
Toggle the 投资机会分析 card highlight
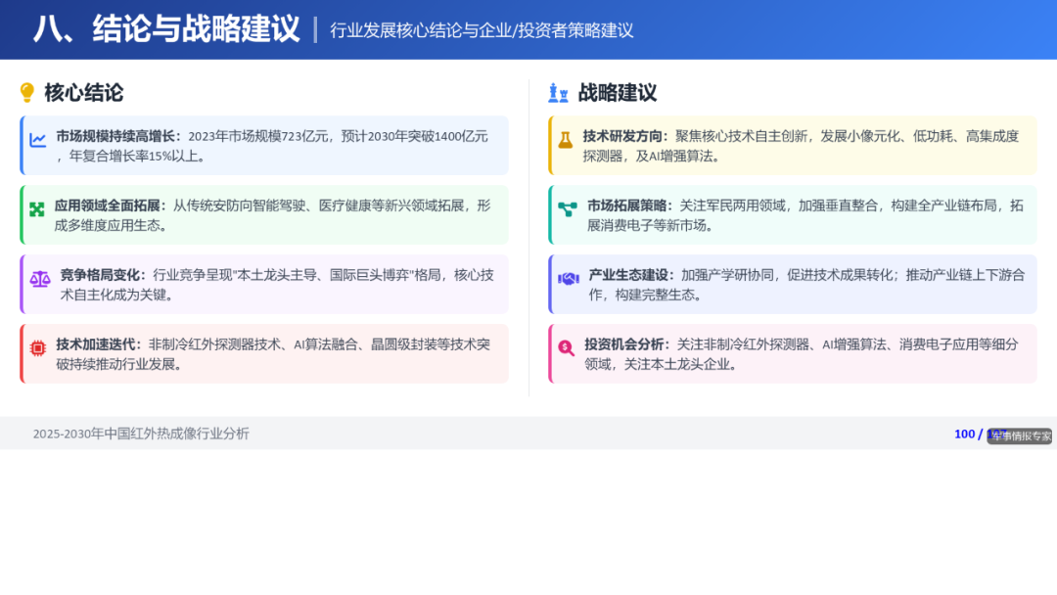pos(793,350)
